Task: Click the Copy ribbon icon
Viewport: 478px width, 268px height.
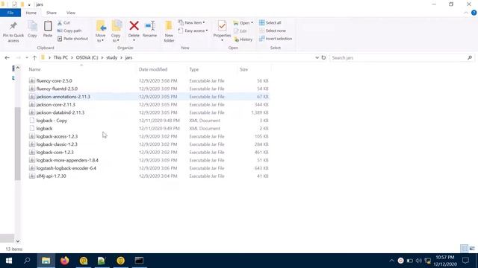Action: (32, 30)
